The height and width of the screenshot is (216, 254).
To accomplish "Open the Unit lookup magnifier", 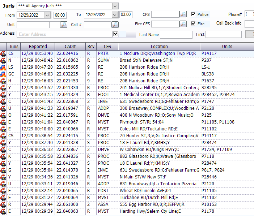I will (64, 25).
